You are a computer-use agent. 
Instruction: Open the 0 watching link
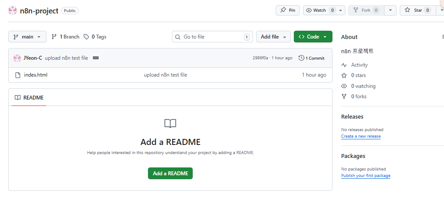pos(363,86)
